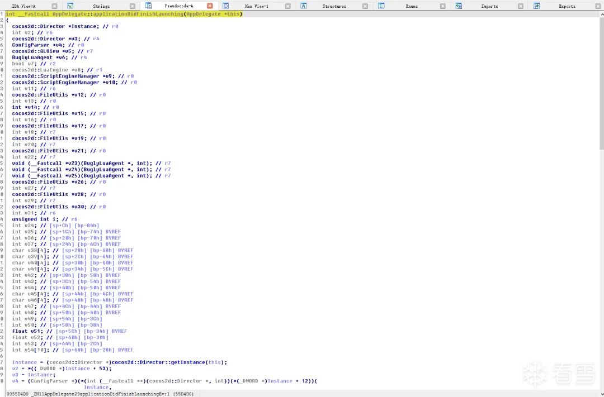604x397 pixels.
Task: Click the Structures tab icon
Action: click(304, 6)
